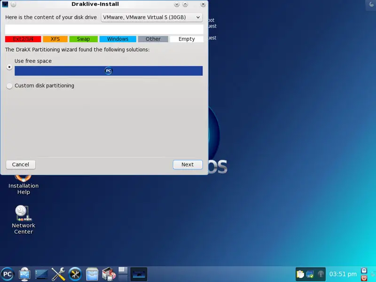Open the round blue control center icon

click(x=75, y=274)
